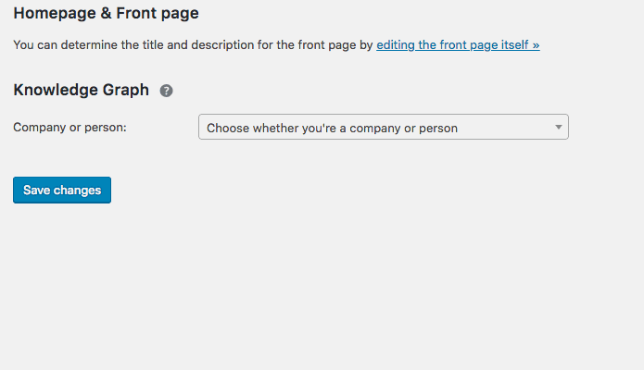Save the settings with the blue button
This screenshot has height=370, width=644.
[x=62, y=190]
